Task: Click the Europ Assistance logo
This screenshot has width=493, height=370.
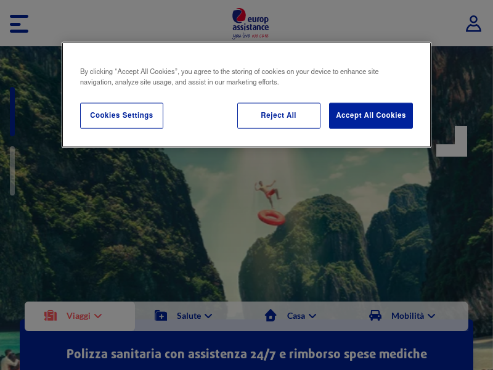Action: 251,23
